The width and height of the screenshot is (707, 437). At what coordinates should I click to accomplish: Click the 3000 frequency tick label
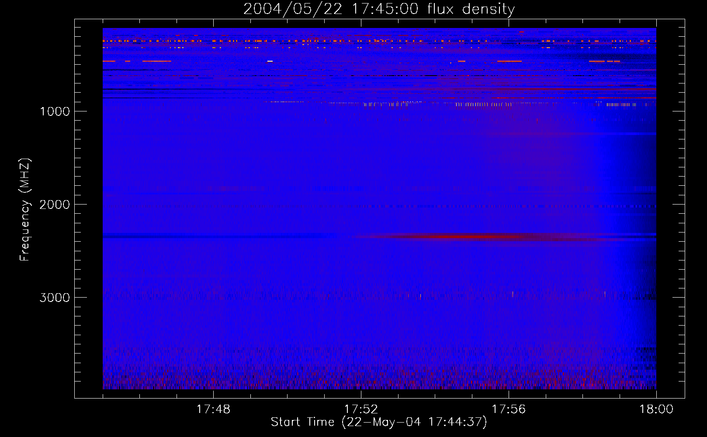[55, 298]
